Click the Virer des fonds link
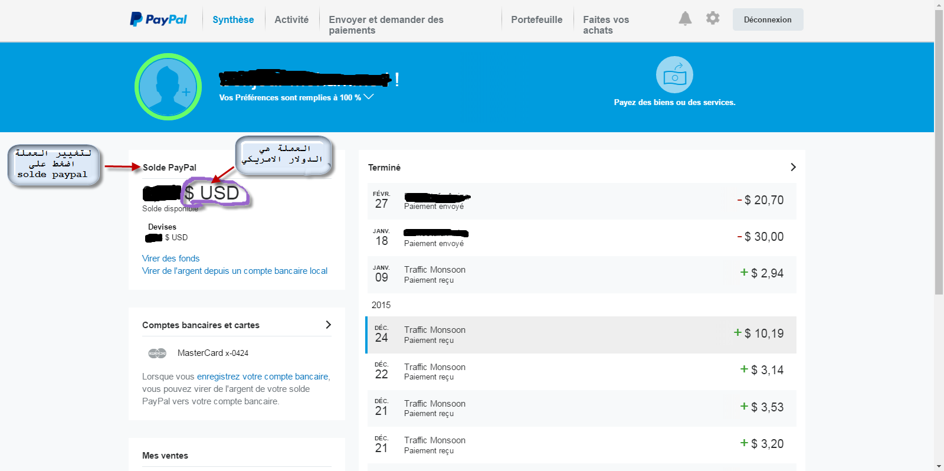This screenshot has width=944, height=471. (171, 258)
